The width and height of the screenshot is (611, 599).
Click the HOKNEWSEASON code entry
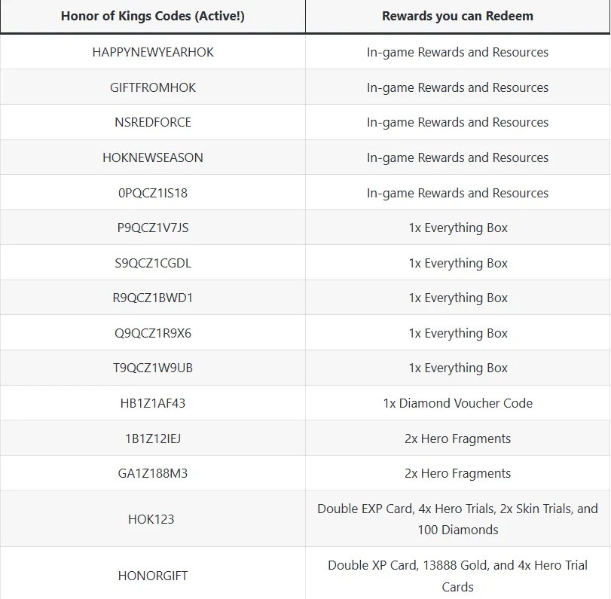click(x=152, y=157)
